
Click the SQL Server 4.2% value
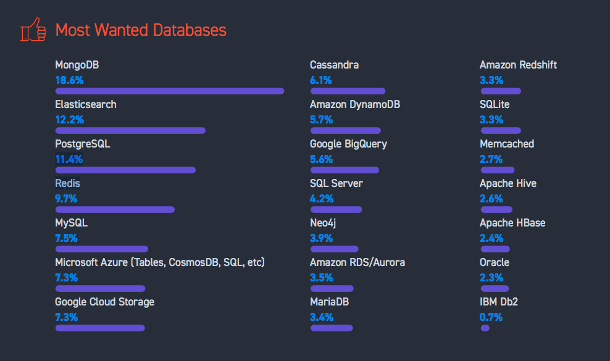coord(322,199)
